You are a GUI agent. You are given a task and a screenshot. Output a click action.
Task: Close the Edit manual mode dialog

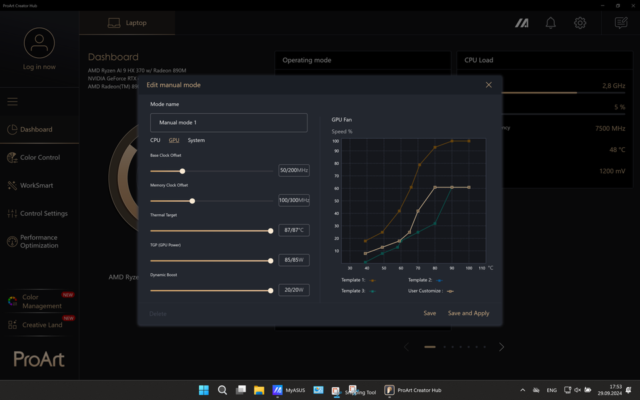click(489, 85)
